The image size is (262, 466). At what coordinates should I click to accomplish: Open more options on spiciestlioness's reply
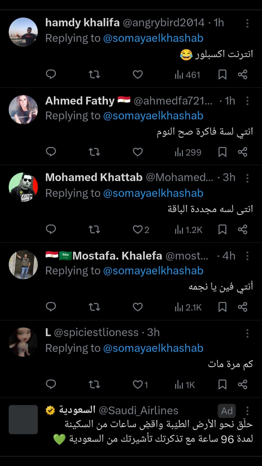247,333
